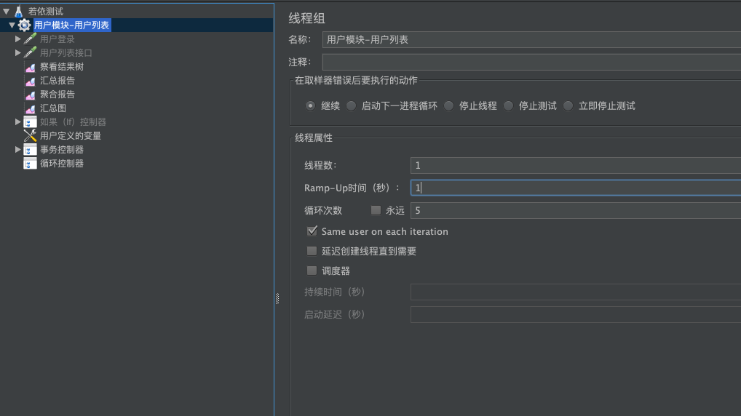Click the listener icon beside 察看结果树
741x416 pixels.
[x=30, y=67]
